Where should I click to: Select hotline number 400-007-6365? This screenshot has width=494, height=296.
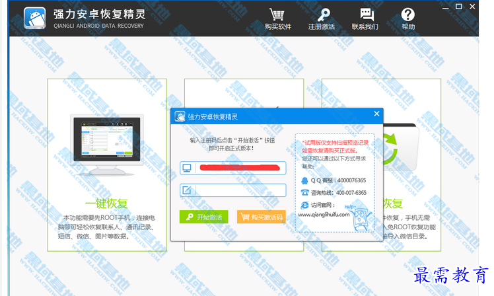click(351, 193)
